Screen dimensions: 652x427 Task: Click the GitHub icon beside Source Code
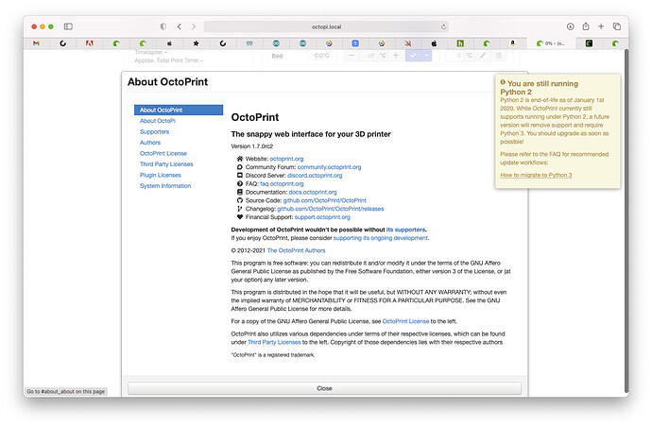tap(239, 200)
